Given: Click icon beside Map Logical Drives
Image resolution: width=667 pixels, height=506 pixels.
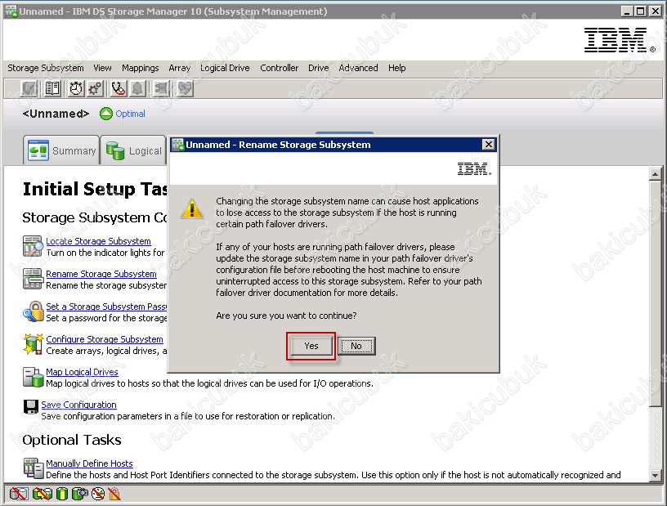Looking at the screenshot, I should [33, 377].
